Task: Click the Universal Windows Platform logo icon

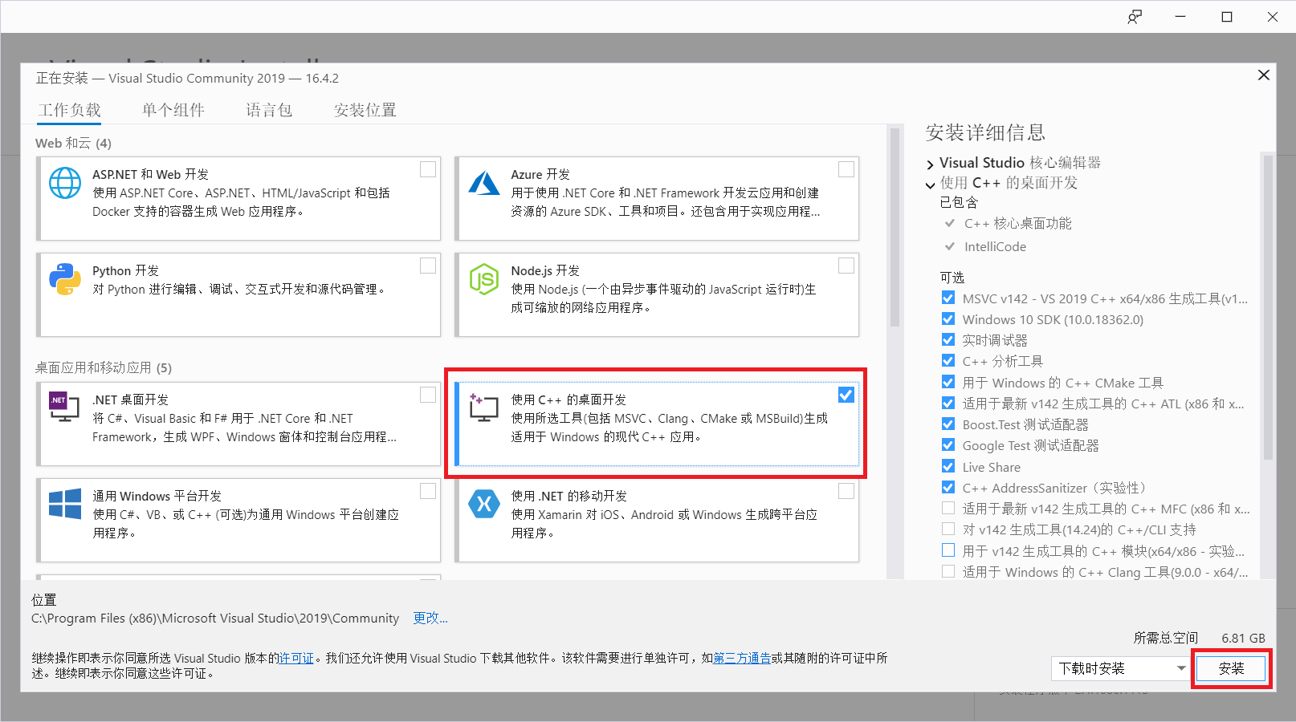Action: pyautogui.click(x=65, y=504)
